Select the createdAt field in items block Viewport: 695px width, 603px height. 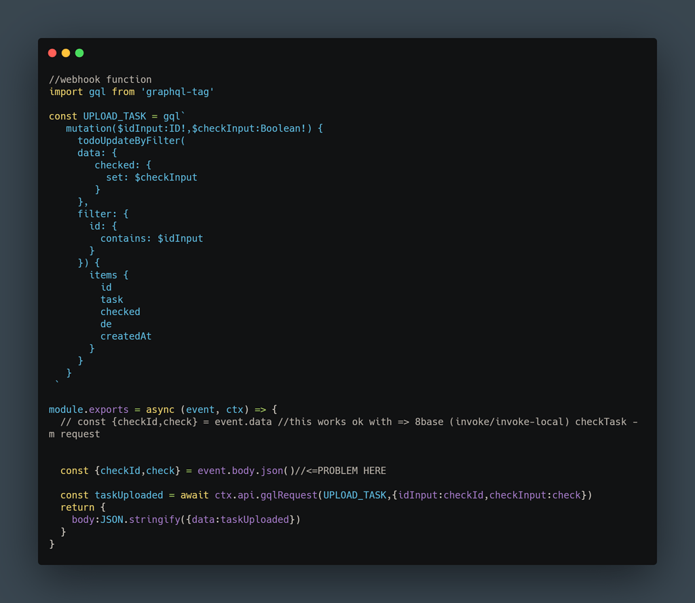click(x=126, y=335)
